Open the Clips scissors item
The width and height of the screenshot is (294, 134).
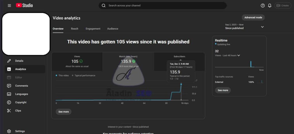9,111
